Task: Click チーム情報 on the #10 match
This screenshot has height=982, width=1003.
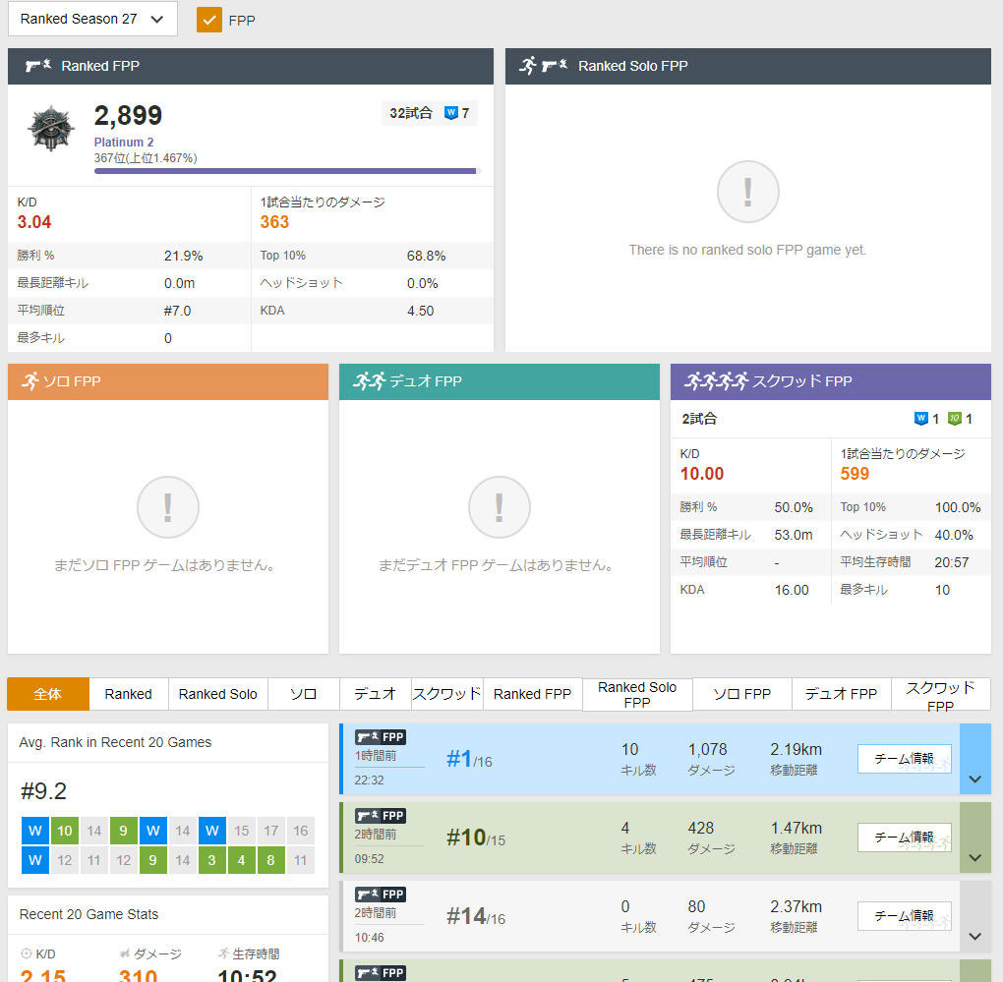Action: pos(904,838)
